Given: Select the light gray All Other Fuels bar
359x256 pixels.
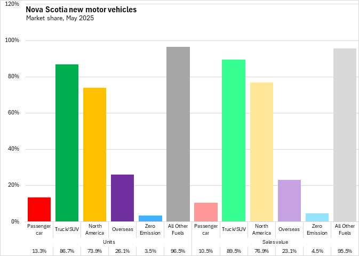Looking at the screenshot, I should [345, 135].
